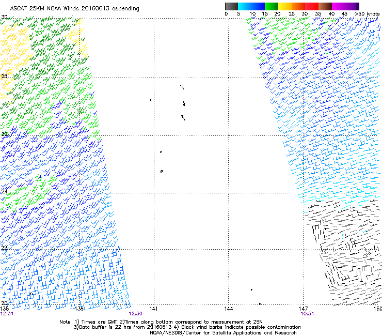This screenshot has height=336, width=382.
Task: Click the longitude label "147"
Action: (304, 309)
